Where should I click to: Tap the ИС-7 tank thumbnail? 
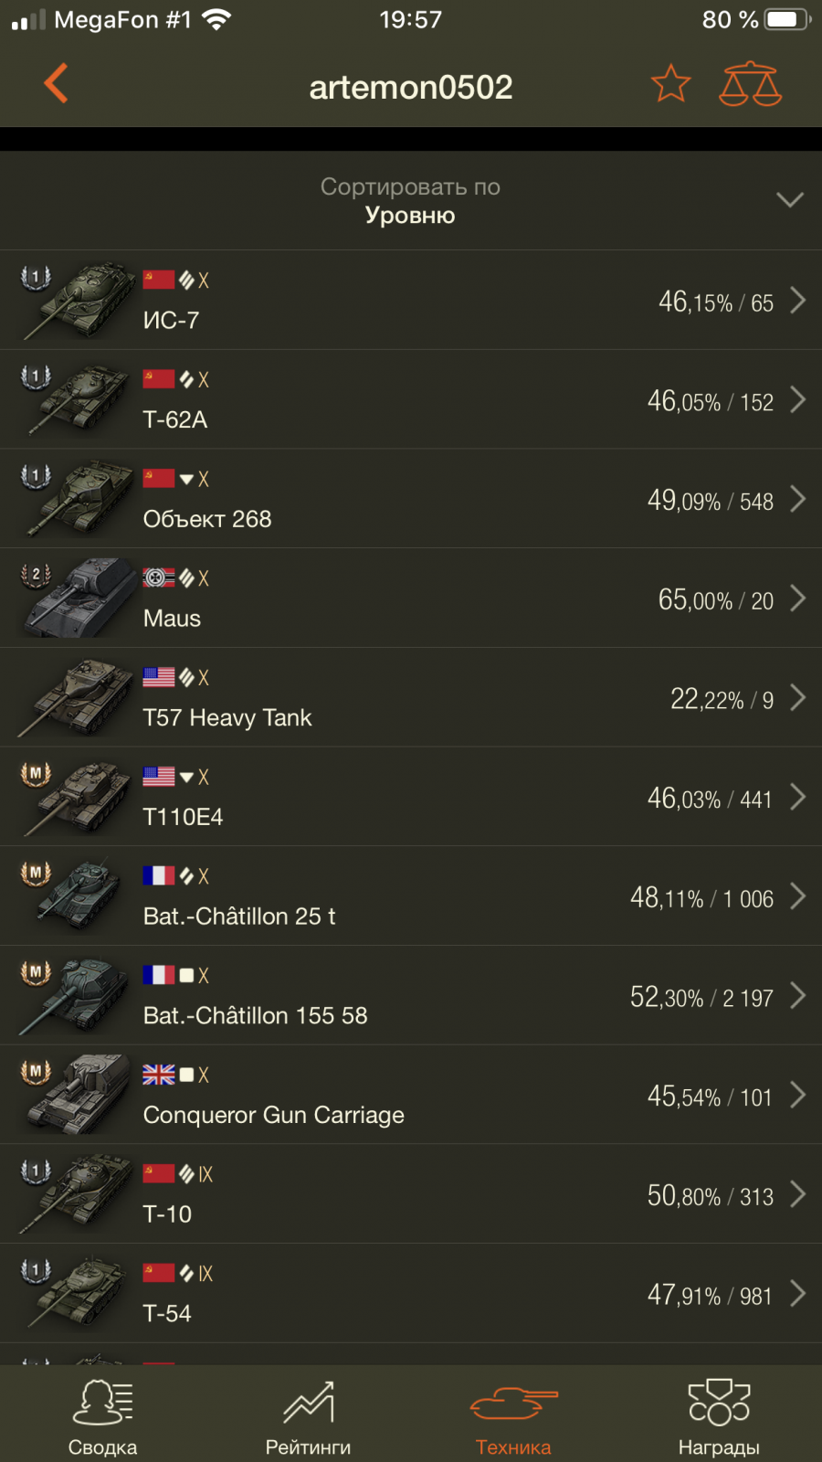click(82, 300)
